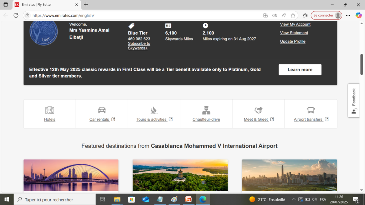
Task: Open the Update Profile link
Action: [x=293, y=41]
